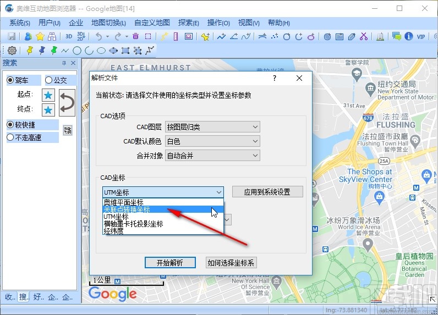Select the 驾车 driving radio button
This screenshot has height=315, width=438.
pyautogui.click(x=10, y=80)
